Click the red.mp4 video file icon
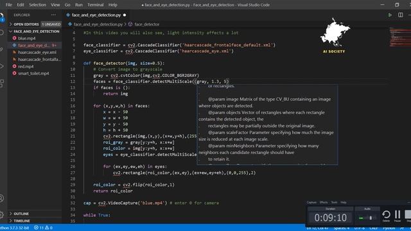Image resolution: width=411 pixels, height=231 pixels. [x=14, y=66]
